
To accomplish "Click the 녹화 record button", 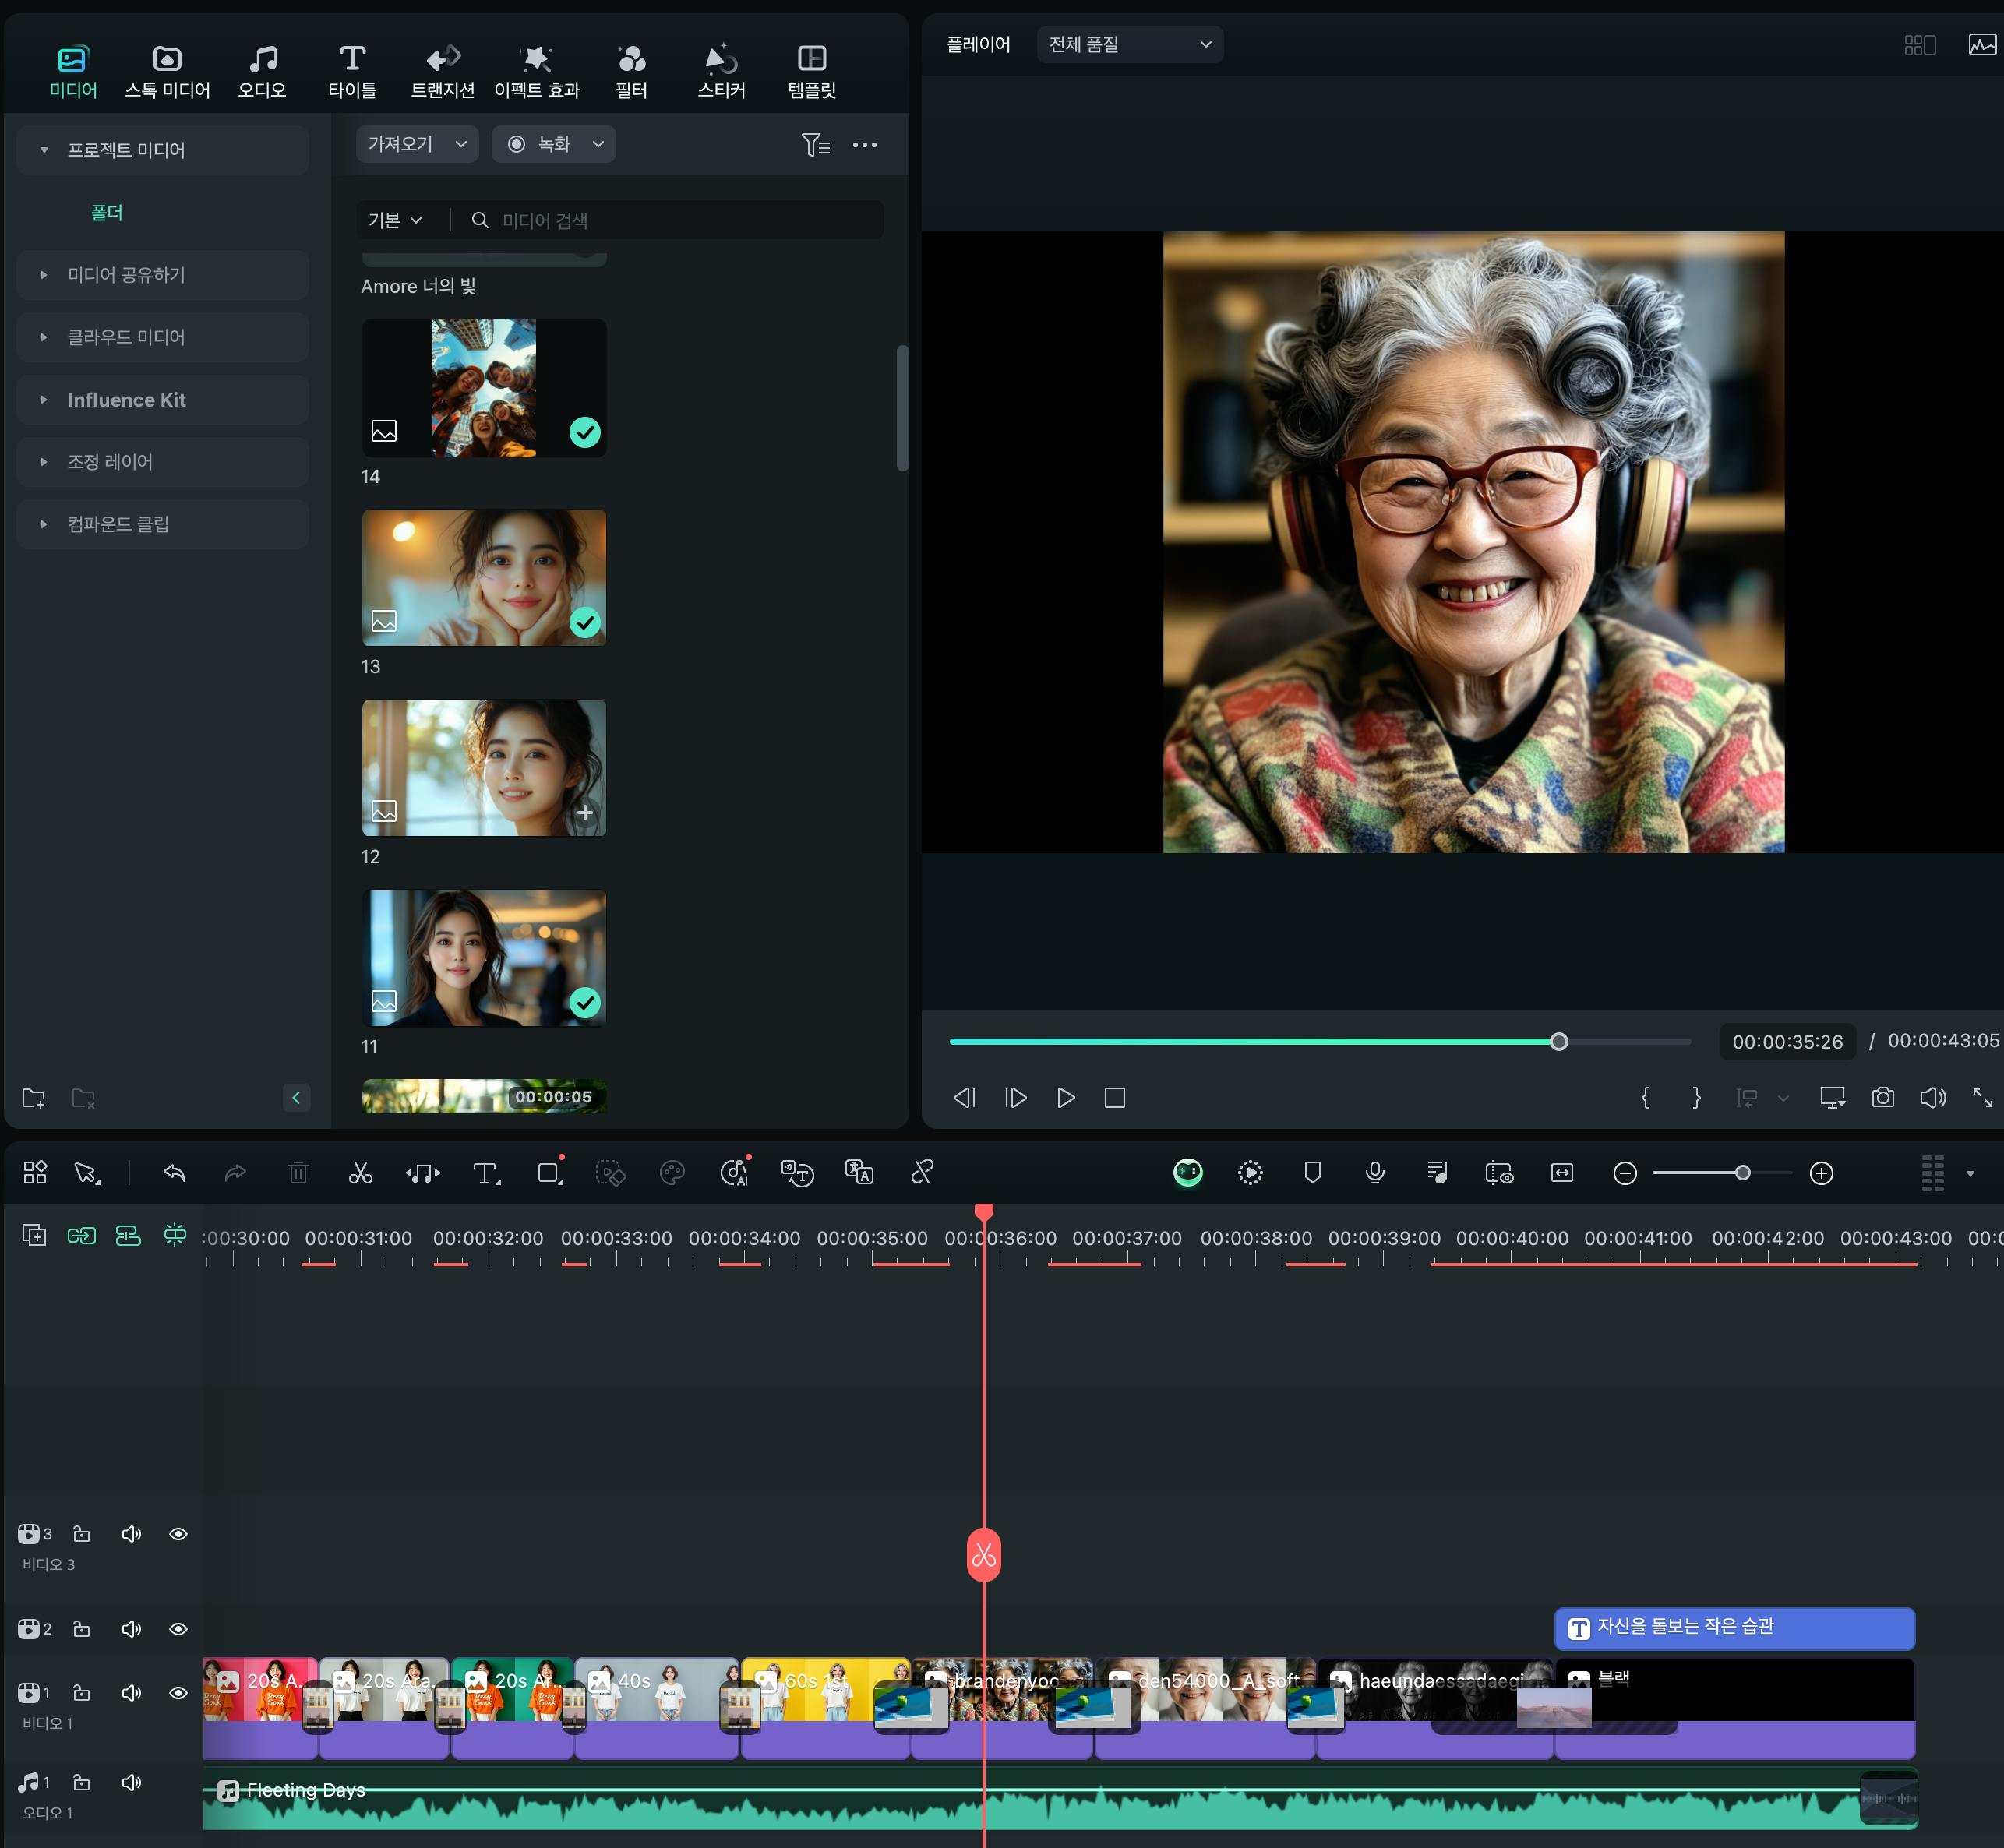I will click(x=552, y=144).
